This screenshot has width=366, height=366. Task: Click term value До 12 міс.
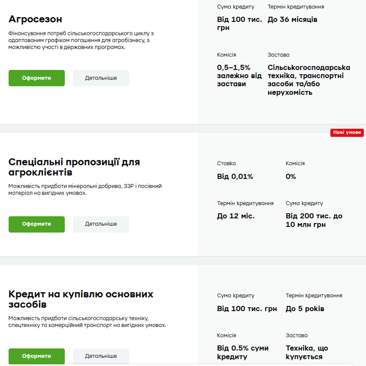click(x=236, y=216)
